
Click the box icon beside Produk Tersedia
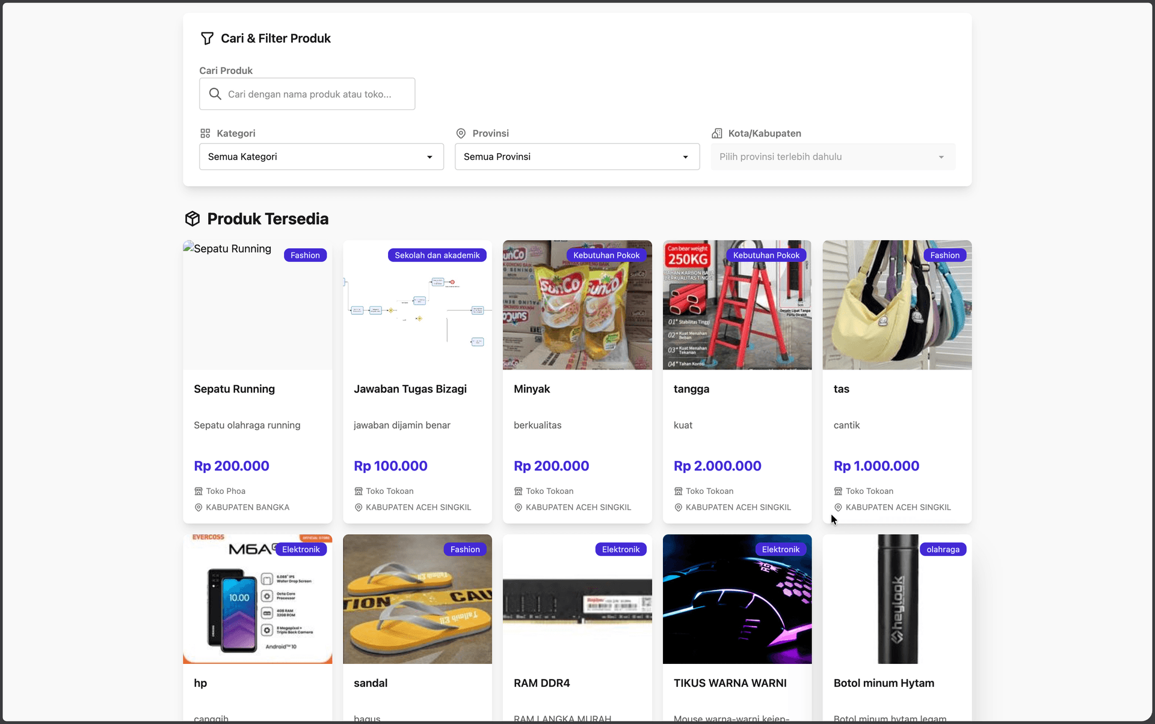pos(192,219)
